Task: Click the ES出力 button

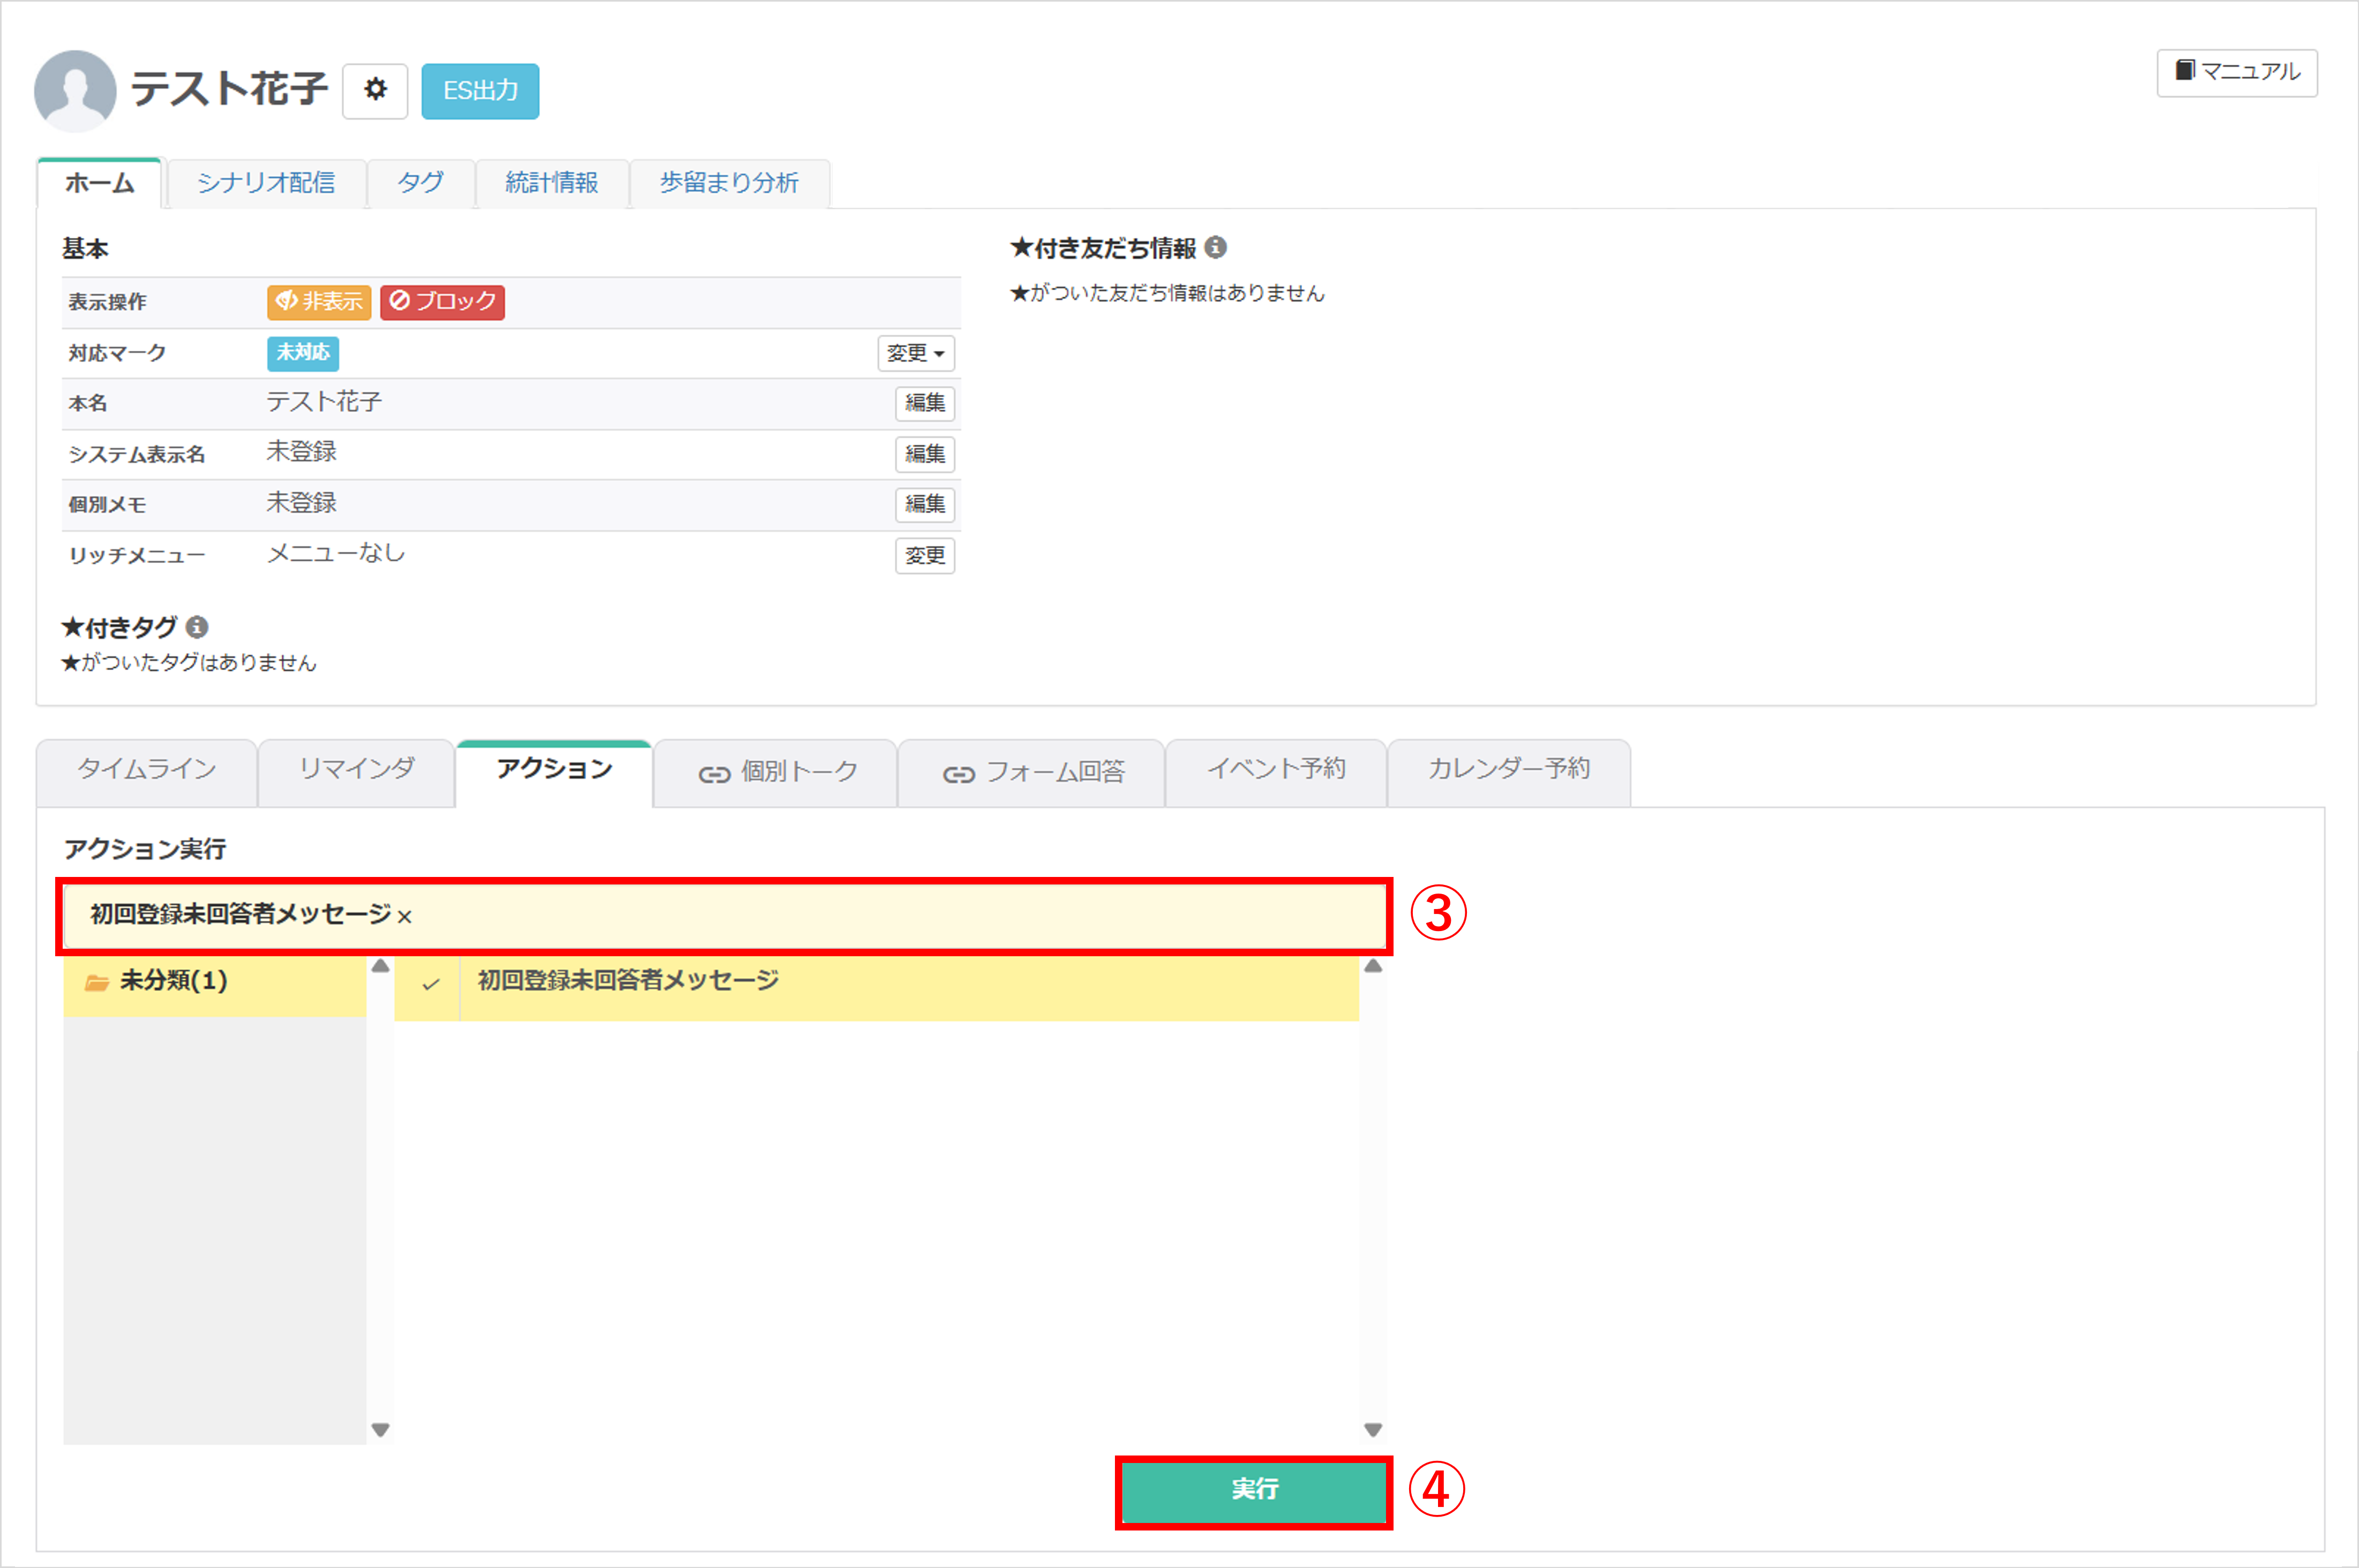Action: click(x=480, y=91)
